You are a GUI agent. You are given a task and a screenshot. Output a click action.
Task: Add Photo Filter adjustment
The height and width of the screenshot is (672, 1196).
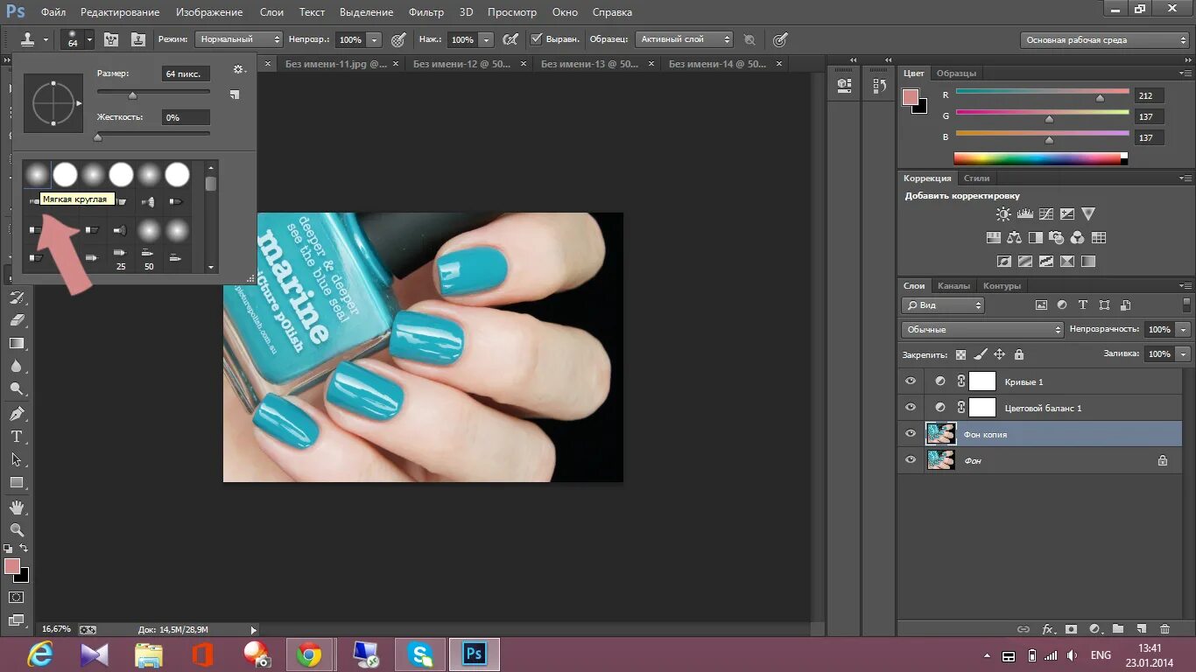[1056, 237]
